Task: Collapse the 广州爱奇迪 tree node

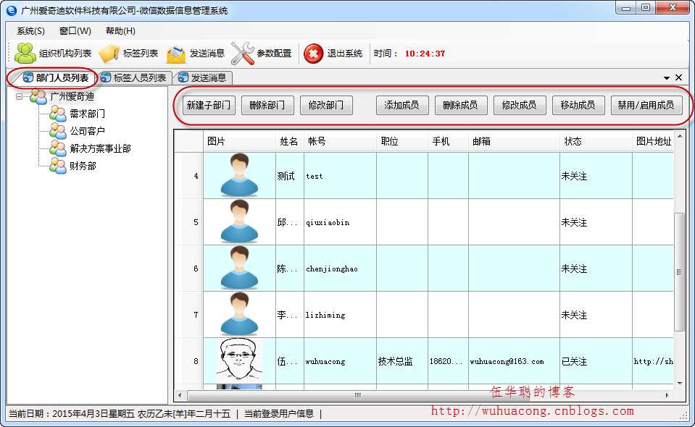Action: (x=19, y=96)
